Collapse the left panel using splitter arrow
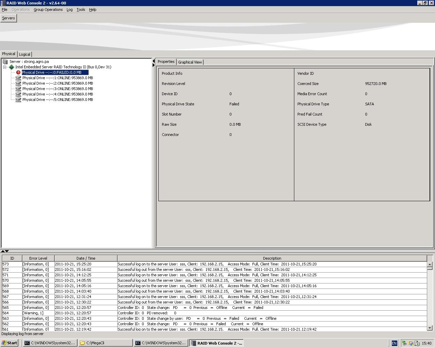The width and height of the screenshot is (435, 348). (x=154, y=61)
